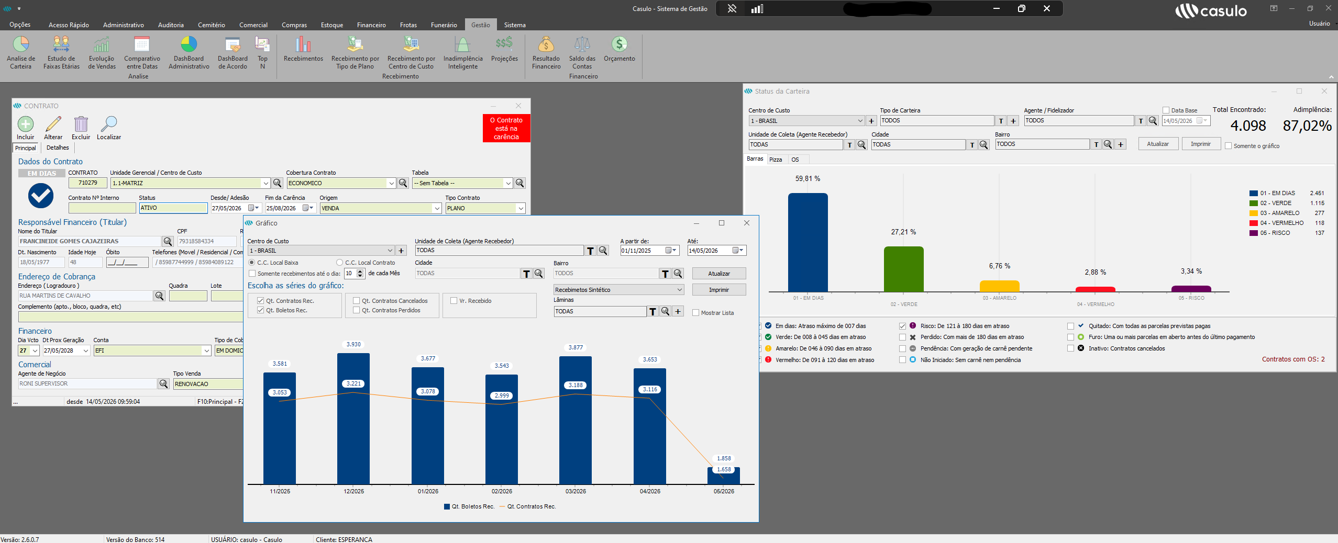The image size is (1338, 543).
Task: Check Somente o gráfico option
Action: [1228, 146]
